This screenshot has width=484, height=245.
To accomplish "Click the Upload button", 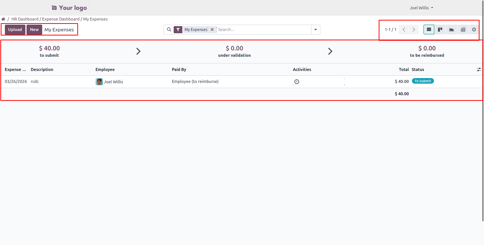I will (x=15, y=30).
